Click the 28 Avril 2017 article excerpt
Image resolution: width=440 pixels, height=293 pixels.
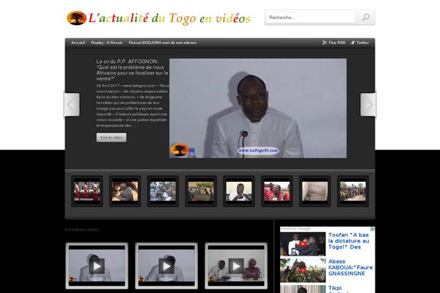pyautogui.click(x=133, y=105)
